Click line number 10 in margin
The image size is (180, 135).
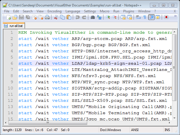[x=10, y=88]
